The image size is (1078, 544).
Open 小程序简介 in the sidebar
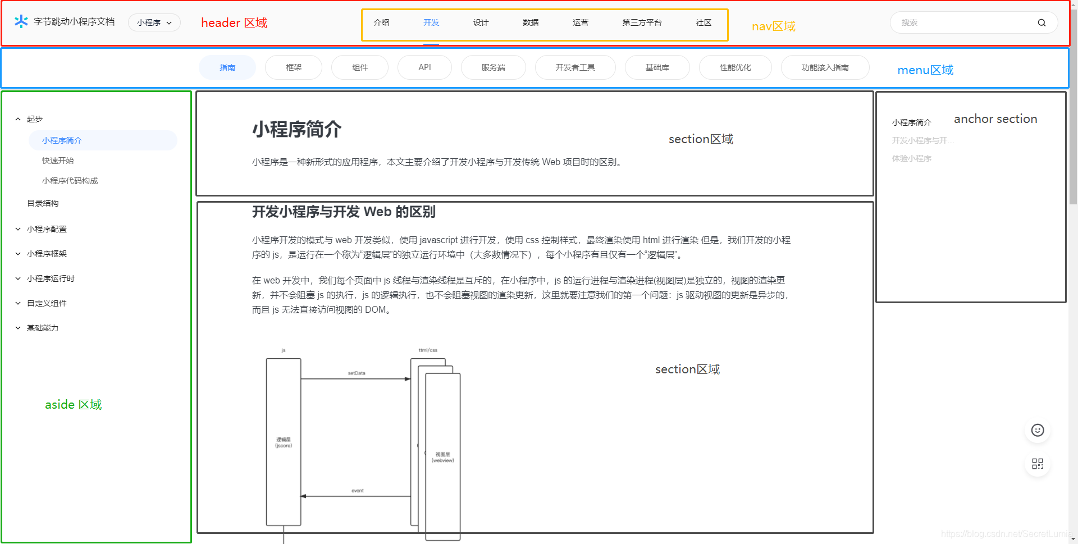103,140
